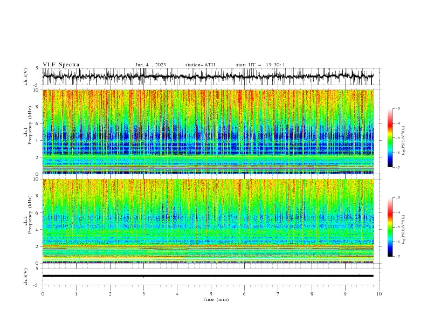427x330 pixels.
Task: Click the '8' kHz tick on ch.1 axis
Action: point(38,107)
